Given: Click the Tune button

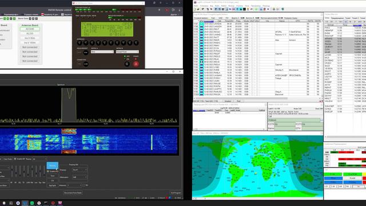Looking at the screenshot, I should pos(52,176).
